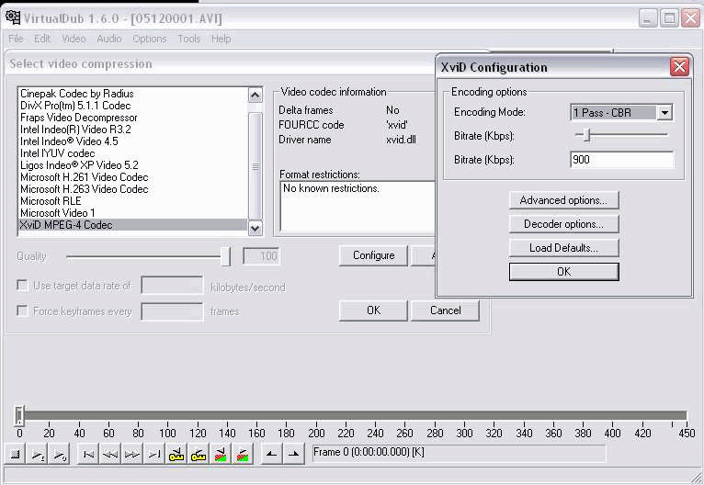Mark the selection end point
Screen dimensions: 704x485
[293, 455]
